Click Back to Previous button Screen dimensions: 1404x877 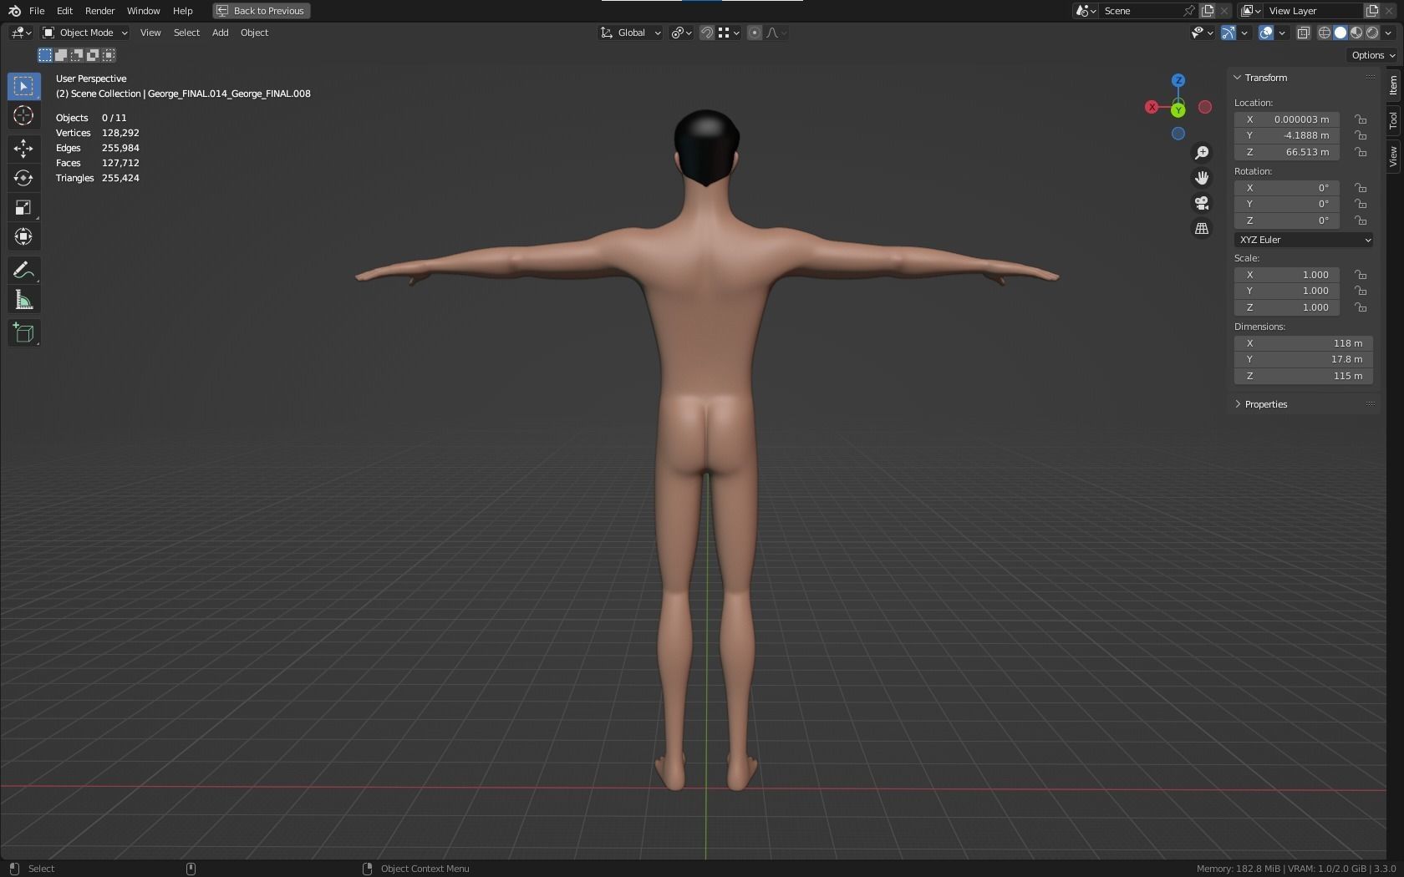tap(262, 11)
